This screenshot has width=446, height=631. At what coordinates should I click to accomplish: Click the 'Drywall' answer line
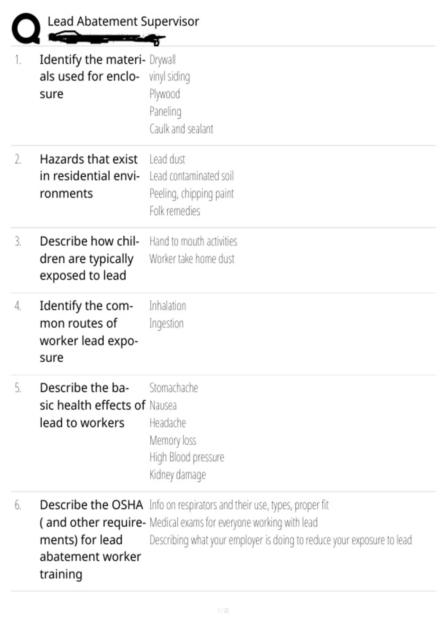162,60
